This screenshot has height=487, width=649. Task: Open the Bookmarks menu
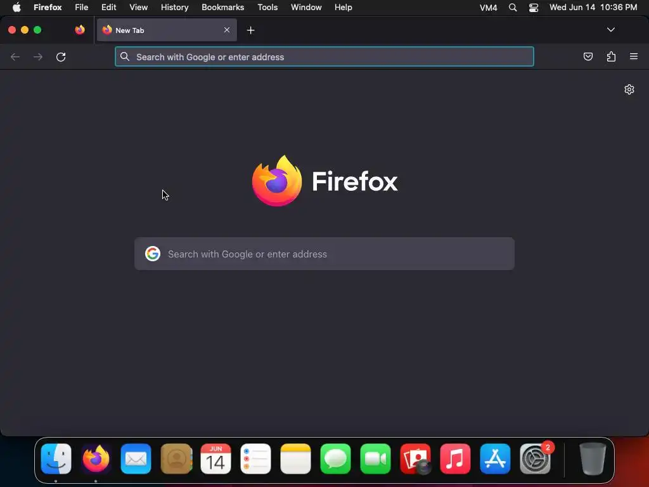click(222, 8)
